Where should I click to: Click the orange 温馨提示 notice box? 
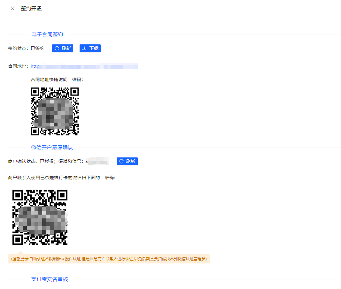coord(109,259)
